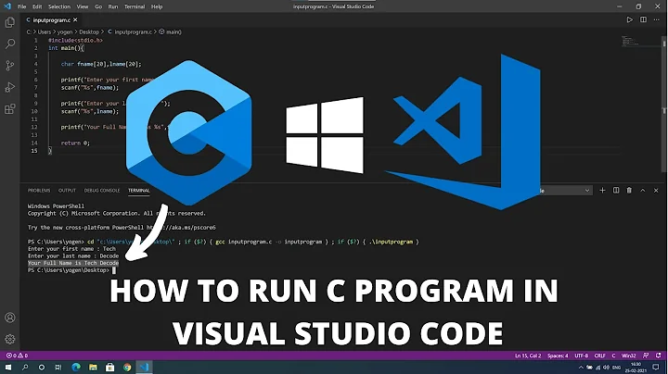Close the inputprogram.c editor tab

click(75, 20)
